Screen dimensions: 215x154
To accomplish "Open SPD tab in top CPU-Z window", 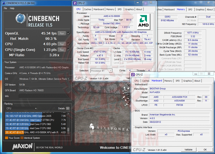I will pos(119,9).
